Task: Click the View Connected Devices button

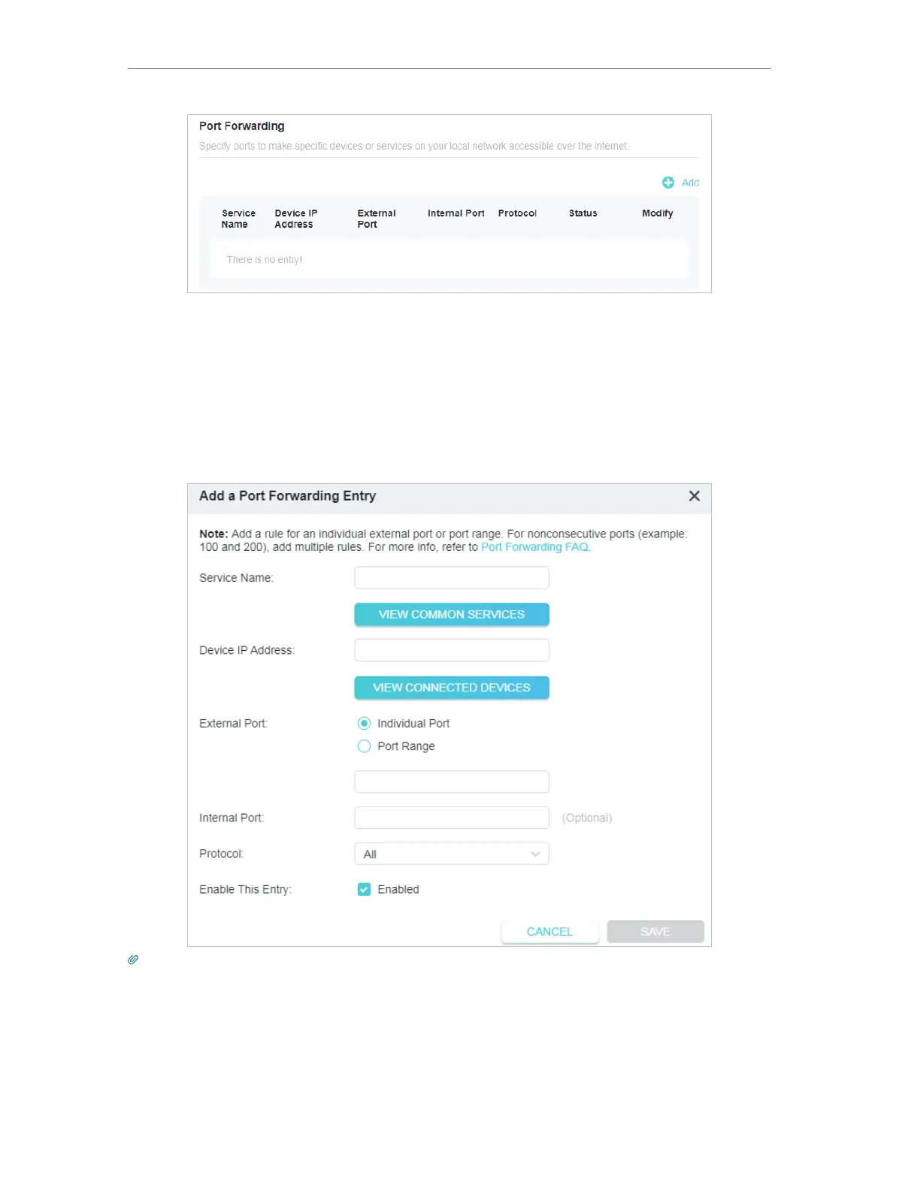Action: [x=451, y=688]
